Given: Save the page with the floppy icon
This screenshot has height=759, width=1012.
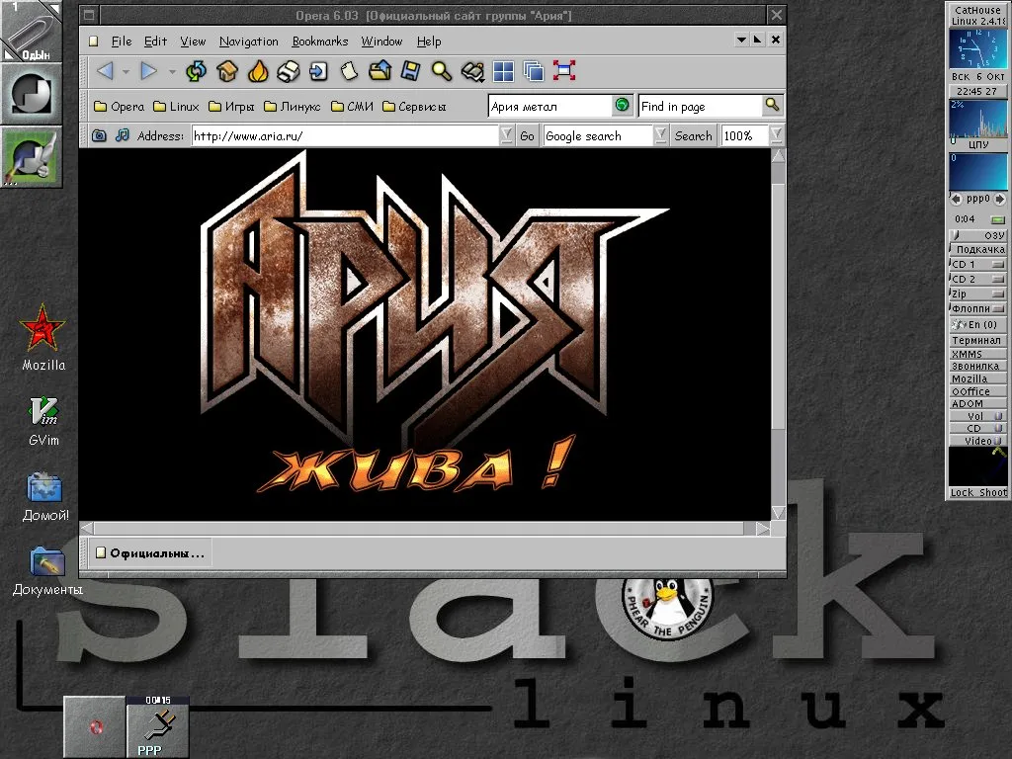Looking at the screenshot, I should click(410, 71).
